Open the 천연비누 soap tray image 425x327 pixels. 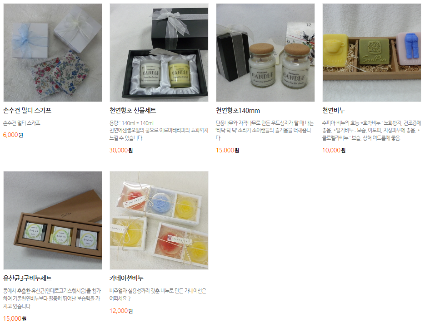[372, 53]
